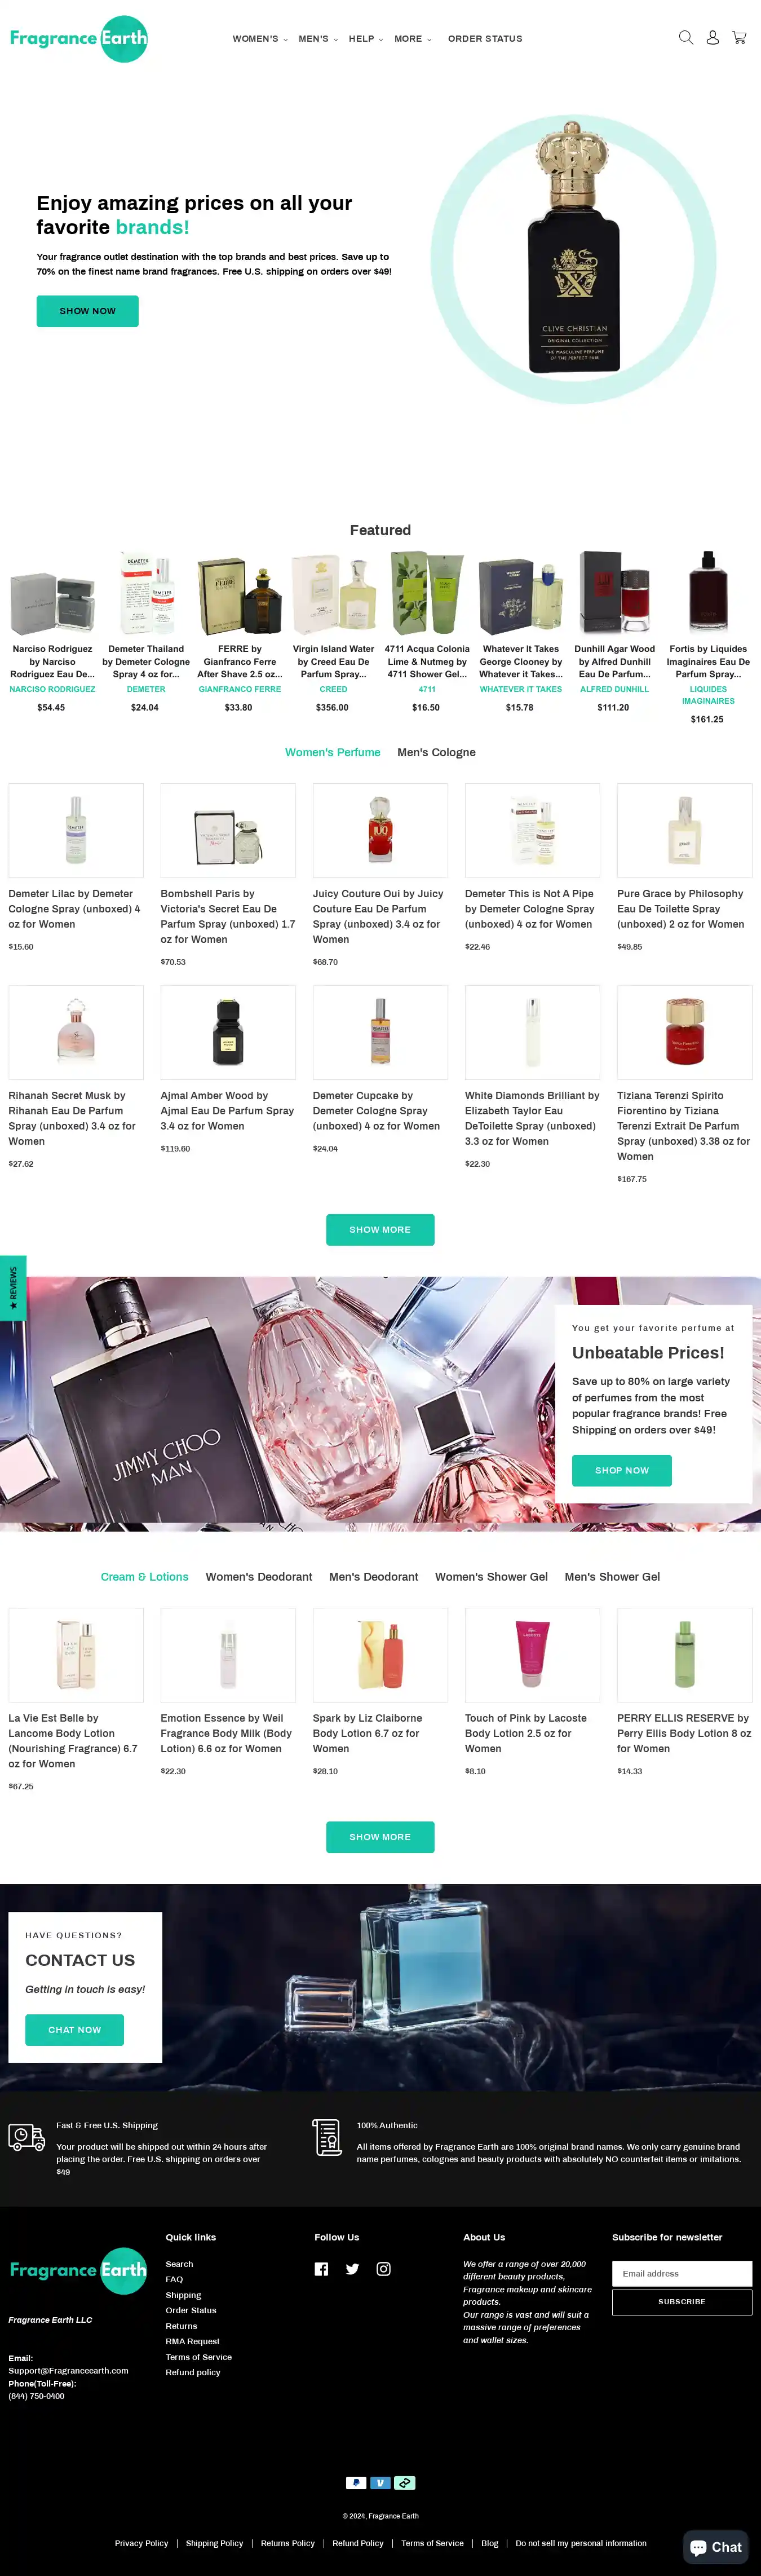Click the Show Now hero button
The height and width of the screenshot is (2576, 761).
(87, 311)
